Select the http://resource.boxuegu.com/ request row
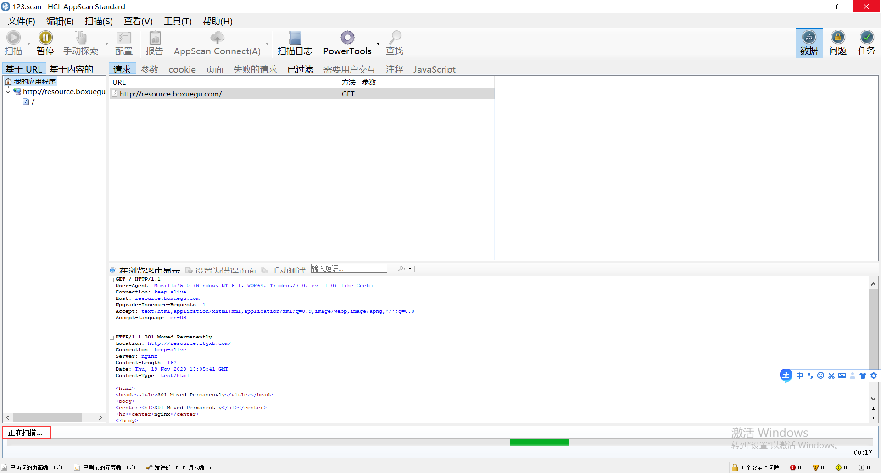The width and height of the screenshot is (881, 473). (x=302, y=94)
